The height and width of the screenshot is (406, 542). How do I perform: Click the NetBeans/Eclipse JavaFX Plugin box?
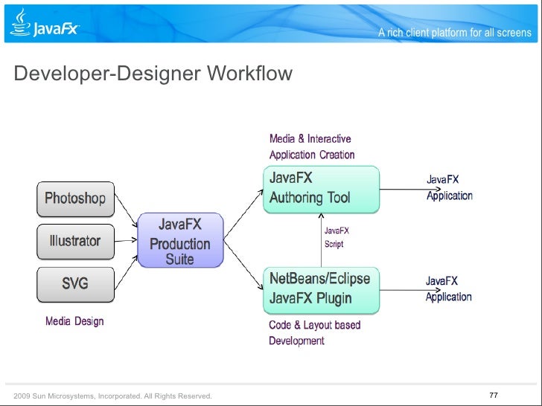point(321,290)
